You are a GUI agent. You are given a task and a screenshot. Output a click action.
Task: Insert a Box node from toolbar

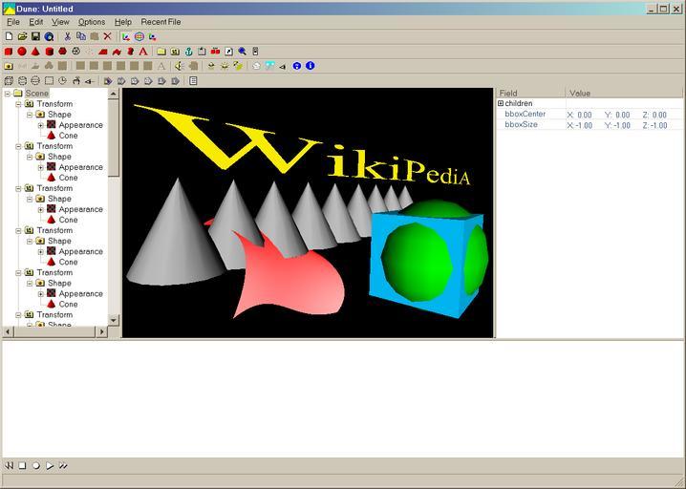click(x=9, y=52)
